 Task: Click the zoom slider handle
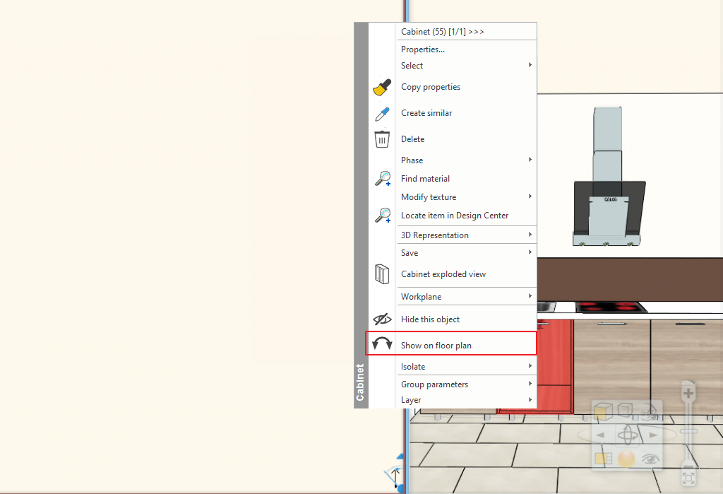coord(688,430)
